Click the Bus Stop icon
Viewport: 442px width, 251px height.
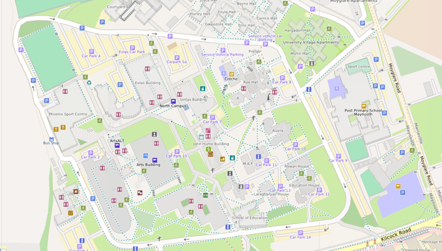click(51, 139)
